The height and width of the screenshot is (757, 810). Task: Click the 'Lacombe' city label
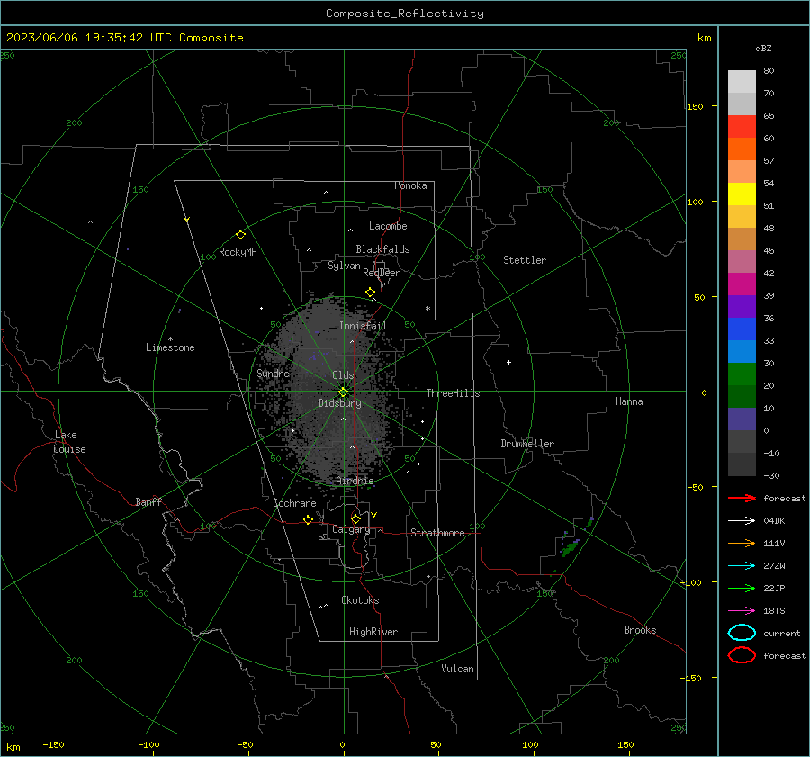click(388, 226)
